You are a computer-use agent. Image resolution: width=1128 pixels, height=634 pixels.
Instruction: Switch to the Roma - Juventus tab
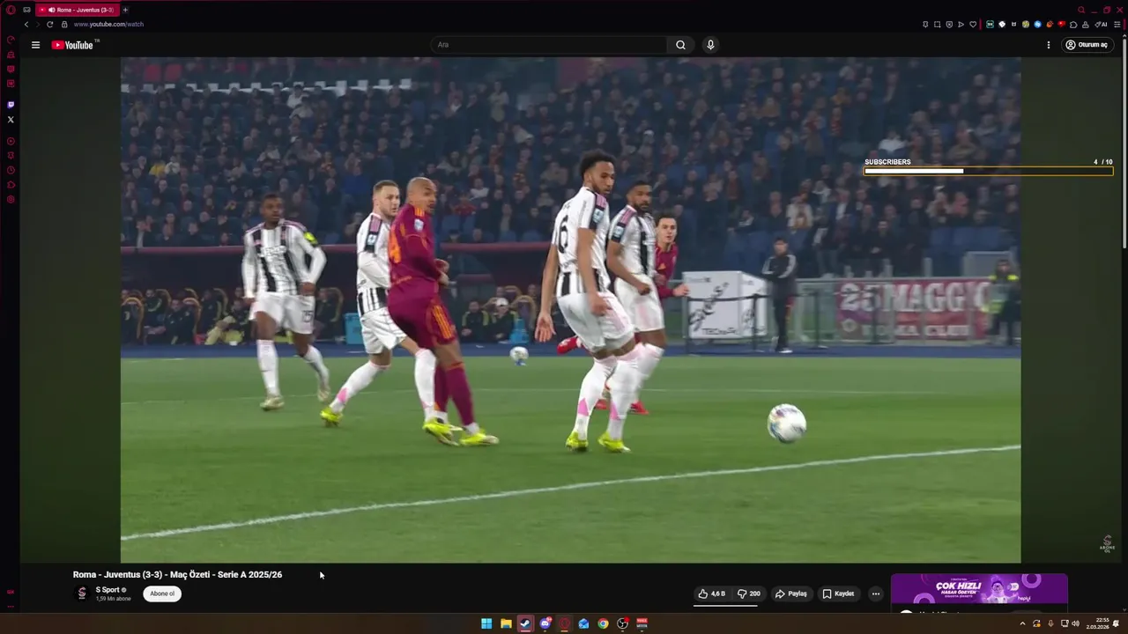78,10
